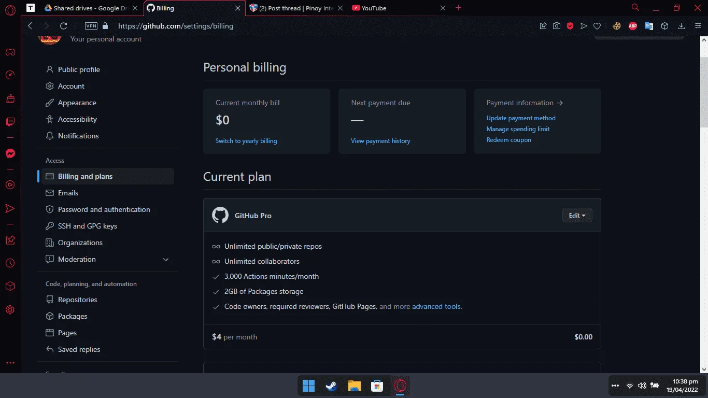The image size is (708, 398).
Task: Open the advanced tools link
Action: [x=437, y=306]
